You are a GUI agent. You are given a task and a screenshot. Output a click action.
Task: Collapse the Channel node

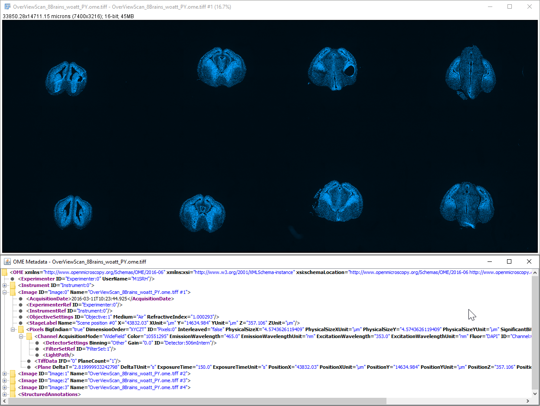21,336
